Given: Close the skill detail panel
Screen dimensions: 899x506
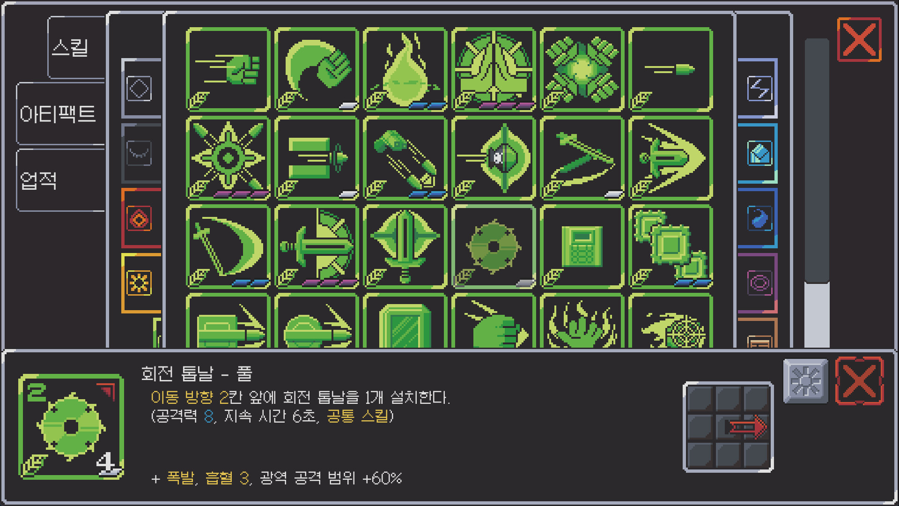Looking at the screenshot, I should click(859, 381).
